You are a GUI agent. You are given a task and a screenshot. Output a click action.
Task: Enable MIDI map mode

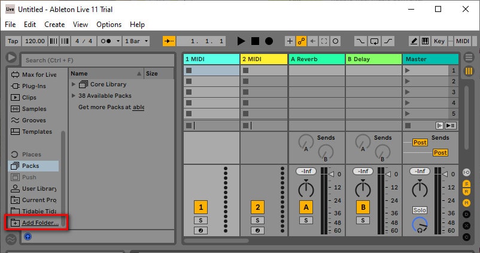[x=462, y=41]
